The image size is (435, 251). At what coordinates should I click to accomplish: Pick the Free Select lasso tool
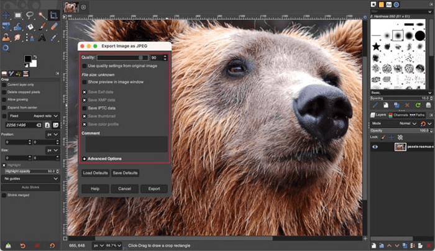29,15
